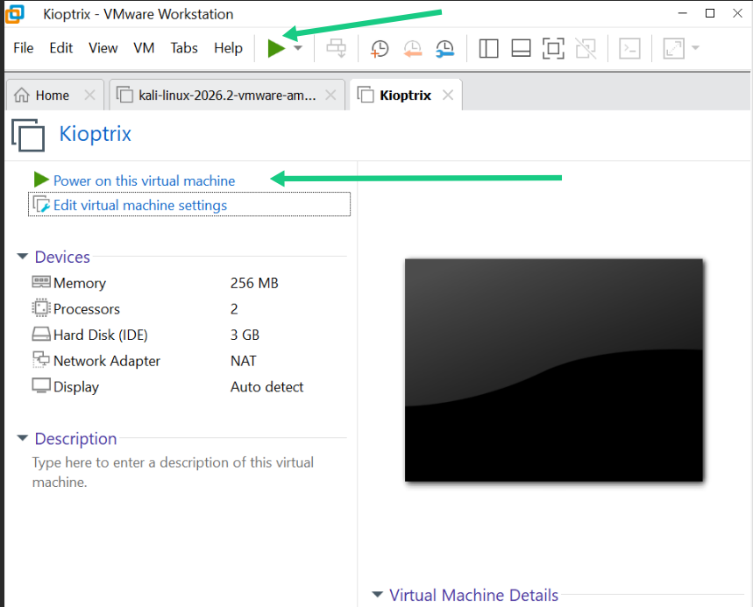This screenshot has height=607, width=753.
Task: Open the VM menu
Action: click(x=144, y=48)
